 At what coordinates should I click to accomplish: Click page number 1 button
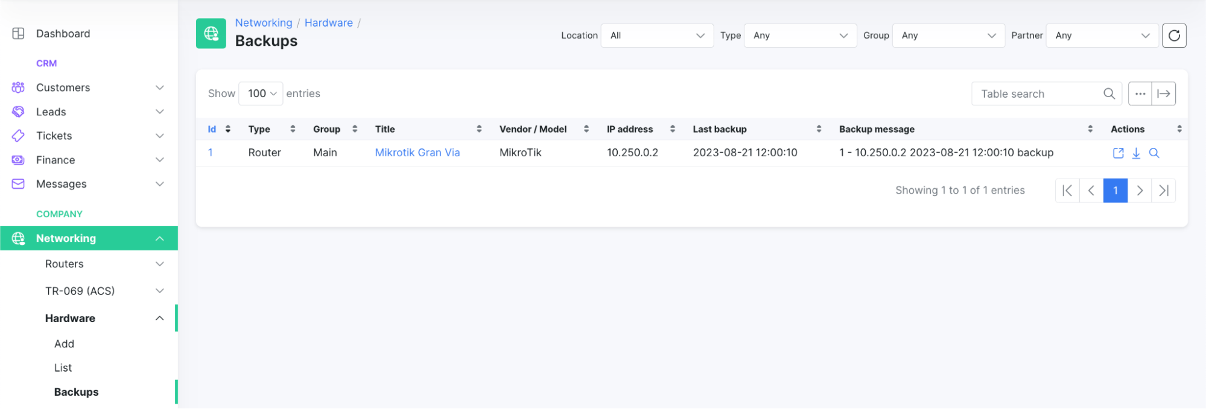click(1116, 191)
